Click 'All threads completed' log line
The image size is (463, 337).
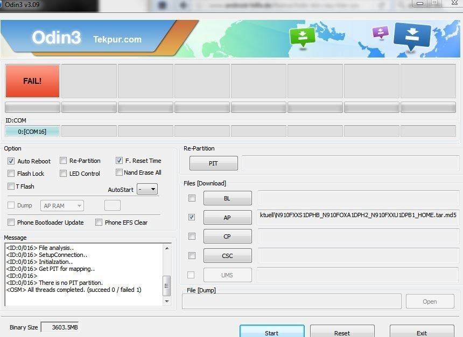pos(74,290)
